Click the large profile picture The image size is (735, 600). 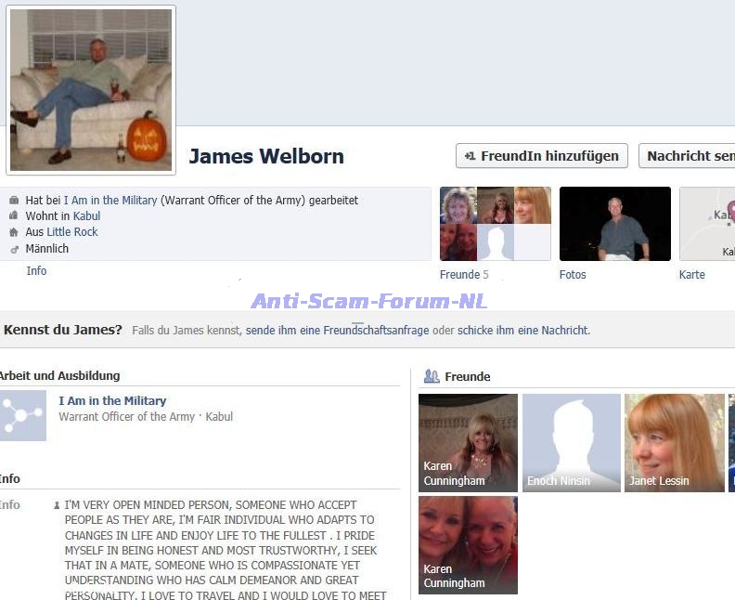pos(91,90)
